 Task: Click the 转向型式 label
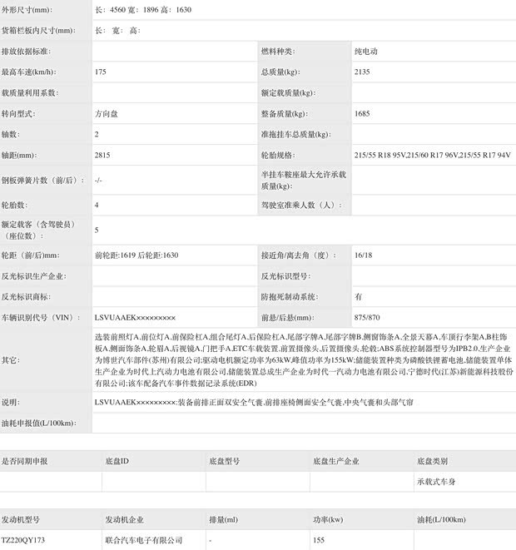tap(18, 114)
